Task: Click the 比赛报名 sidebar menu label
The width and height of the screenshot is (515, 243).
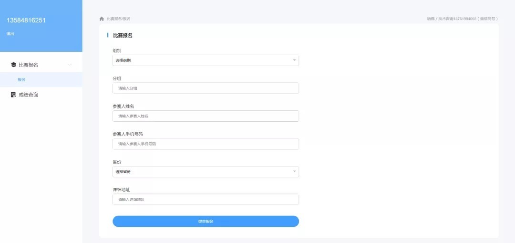Action: point(28,65)
